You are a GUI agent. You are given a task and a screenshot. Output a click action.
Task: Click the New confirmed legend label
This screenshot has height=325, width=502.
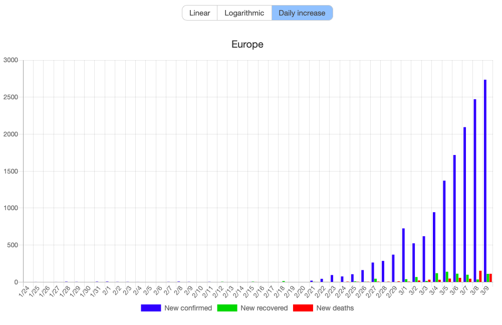[188, 308]
